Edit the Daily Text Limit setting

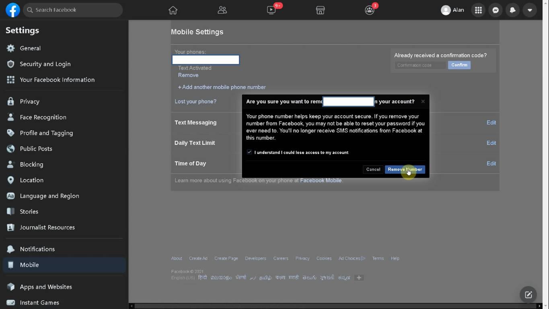click(491, 143)
